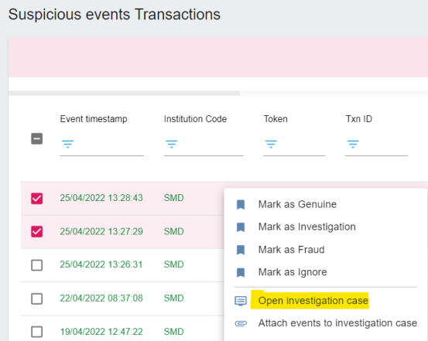Uncheck the 25/04/2022 13:27:29 row checkbox

pyautogui.click(x=37, y=232)
